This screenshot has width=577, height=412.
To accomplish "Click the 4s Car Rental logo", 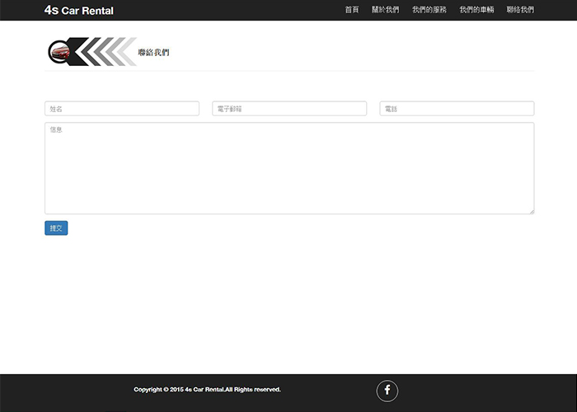I will pos(79,11).
